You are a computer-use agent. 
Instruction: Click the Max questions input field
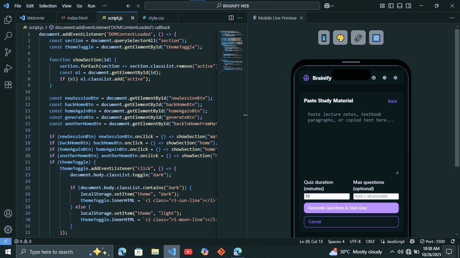(x=376, y=196)
